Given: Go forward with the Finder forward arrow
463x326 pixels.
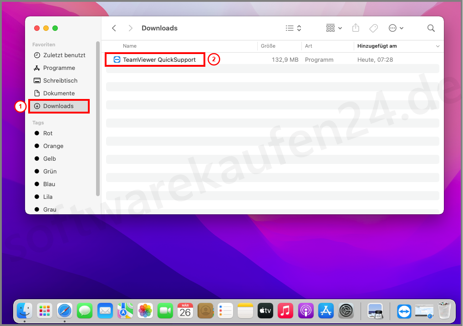Looking at the screenshot, I should (131, 28).
